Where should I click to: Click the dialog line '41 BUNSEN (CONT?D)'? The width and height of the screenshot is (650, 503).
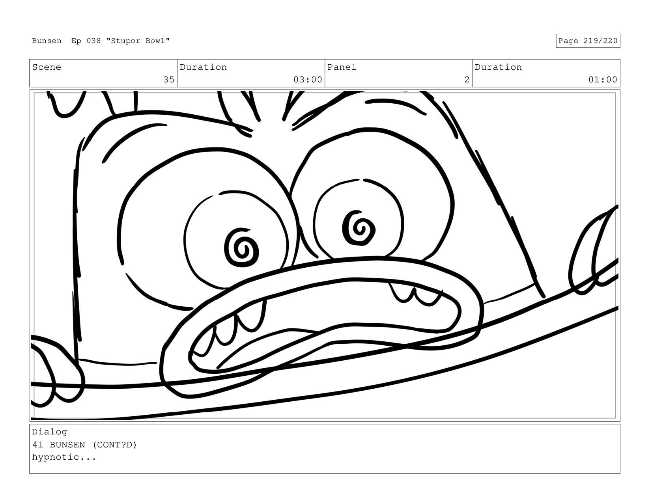84,445
